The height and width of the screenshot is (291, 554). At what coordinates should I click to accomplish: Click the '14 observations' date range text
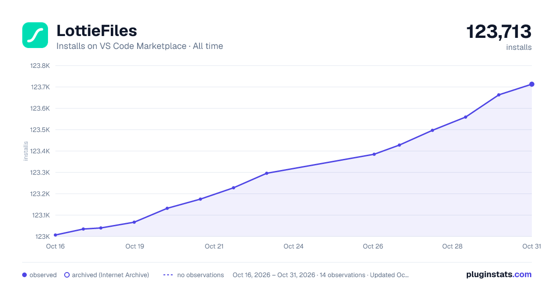[321, 275]
